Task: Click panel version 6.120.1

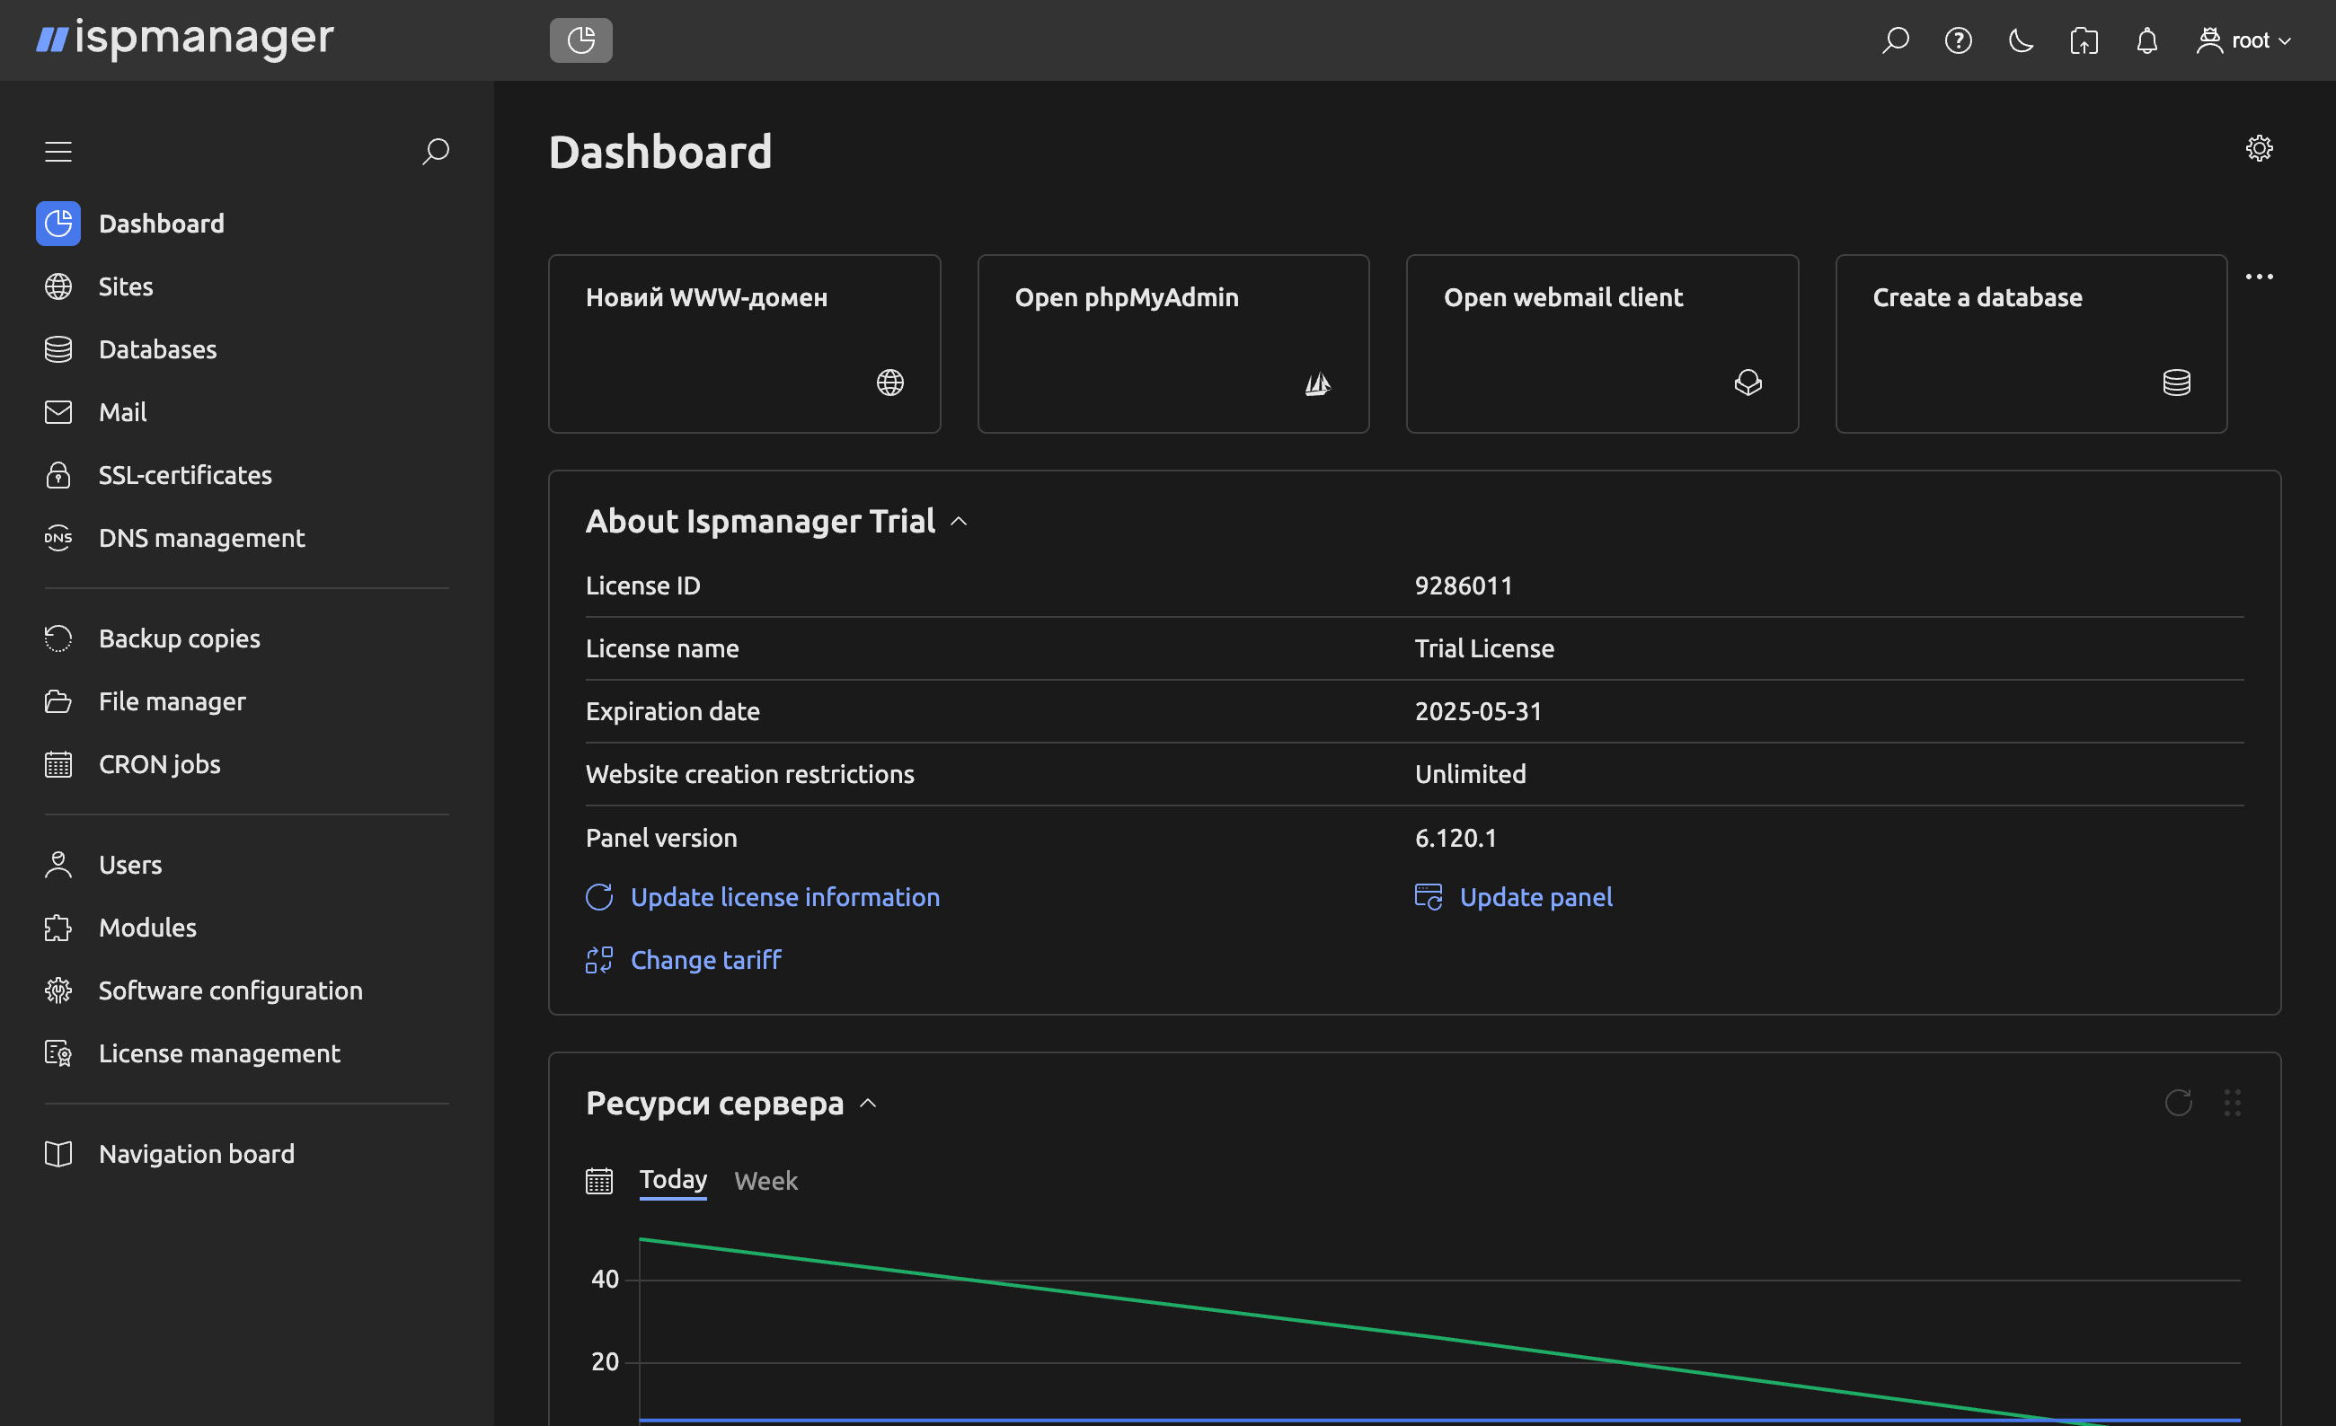Action: [1456, 838]
